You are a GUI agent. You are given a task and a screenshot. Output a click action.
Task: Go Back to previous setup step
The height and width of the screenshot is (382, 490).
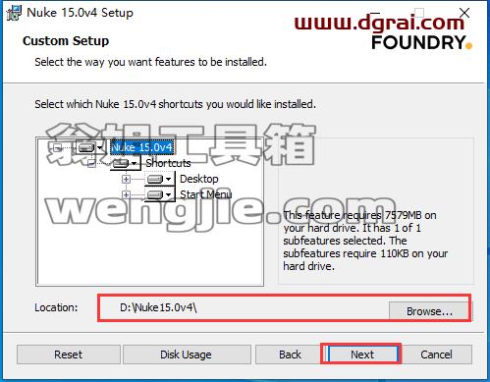(290, 355)
